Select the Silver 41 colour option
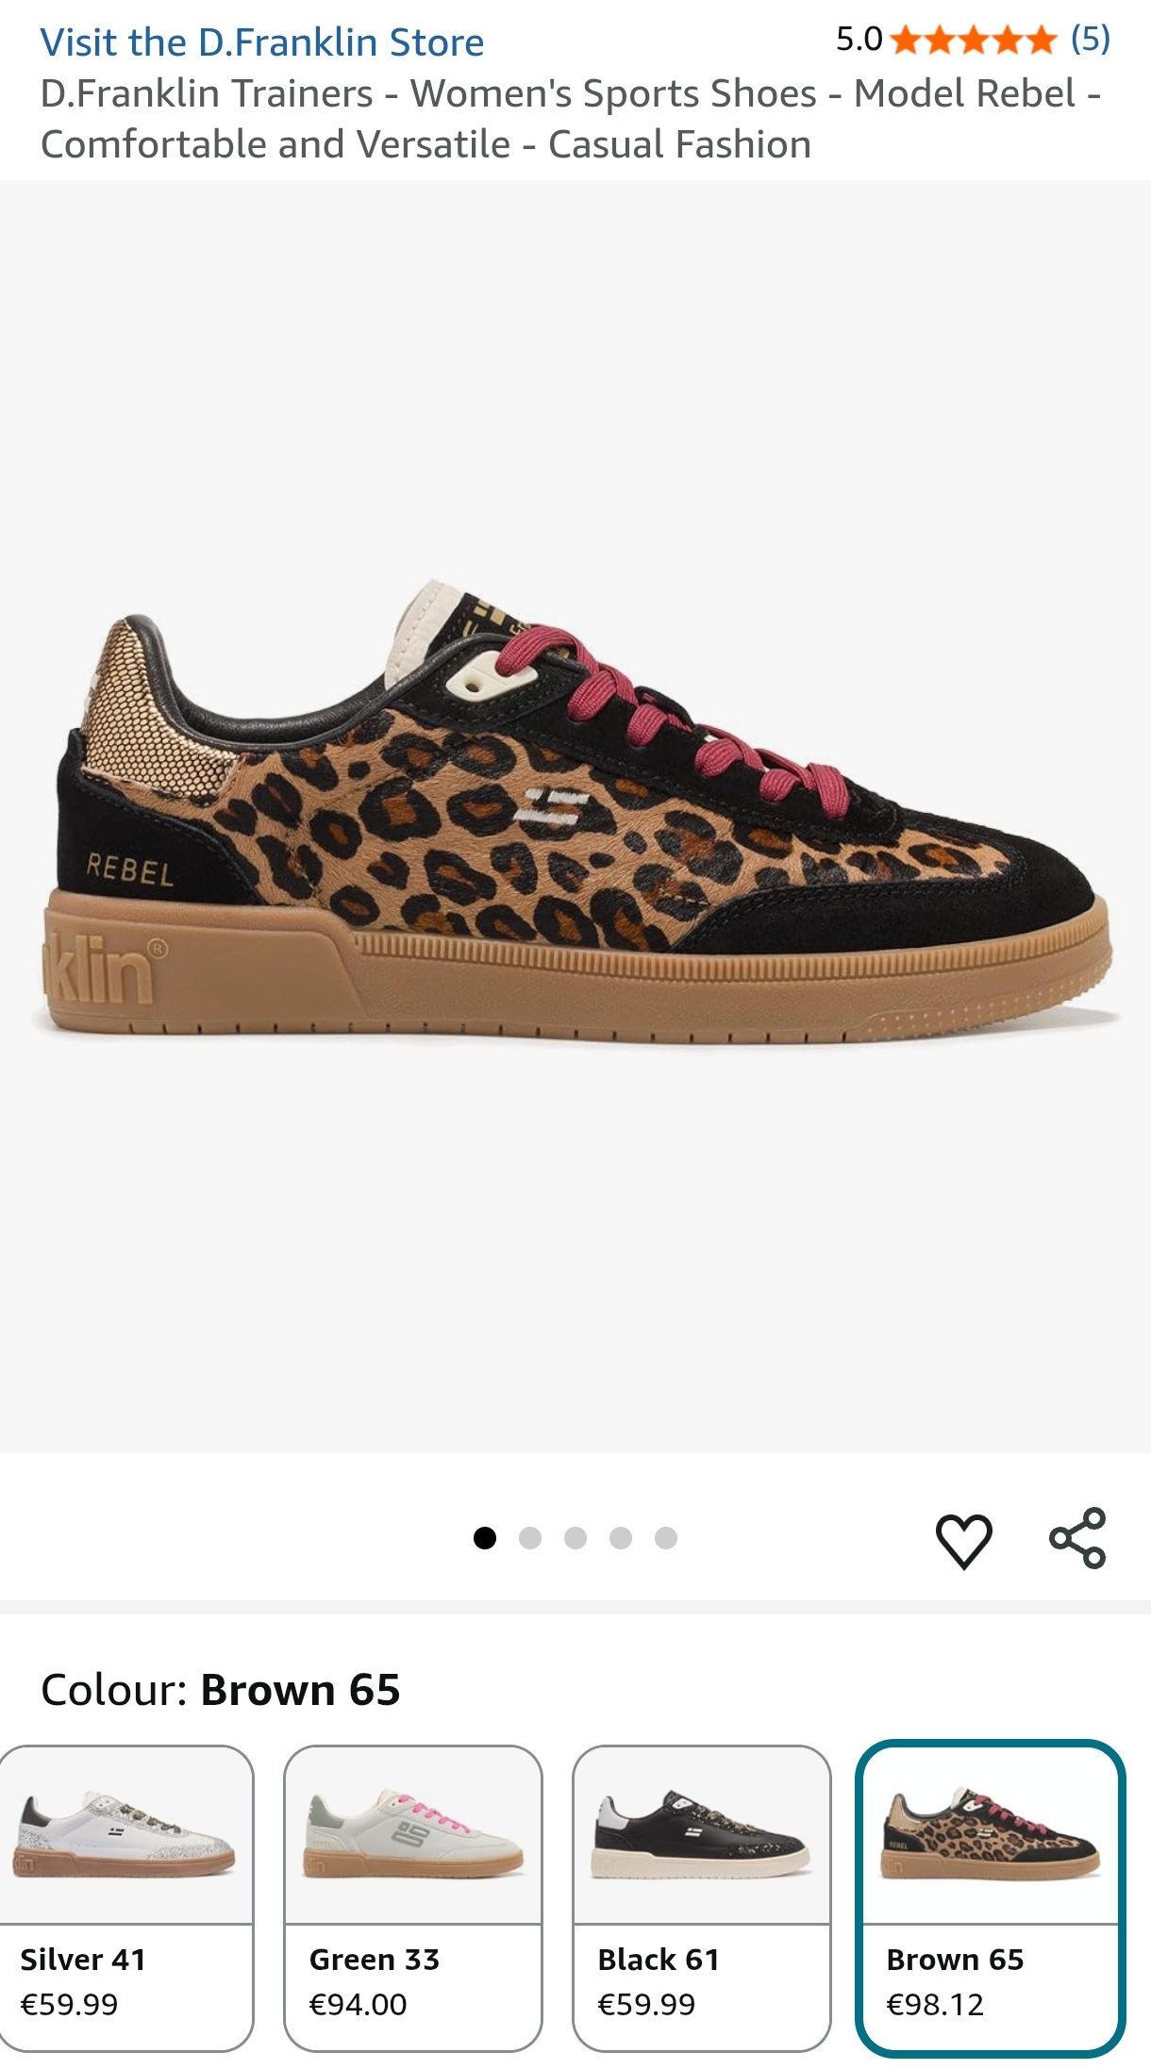The width and height of the screenshot is (1151, 2069). [126, 1897]
